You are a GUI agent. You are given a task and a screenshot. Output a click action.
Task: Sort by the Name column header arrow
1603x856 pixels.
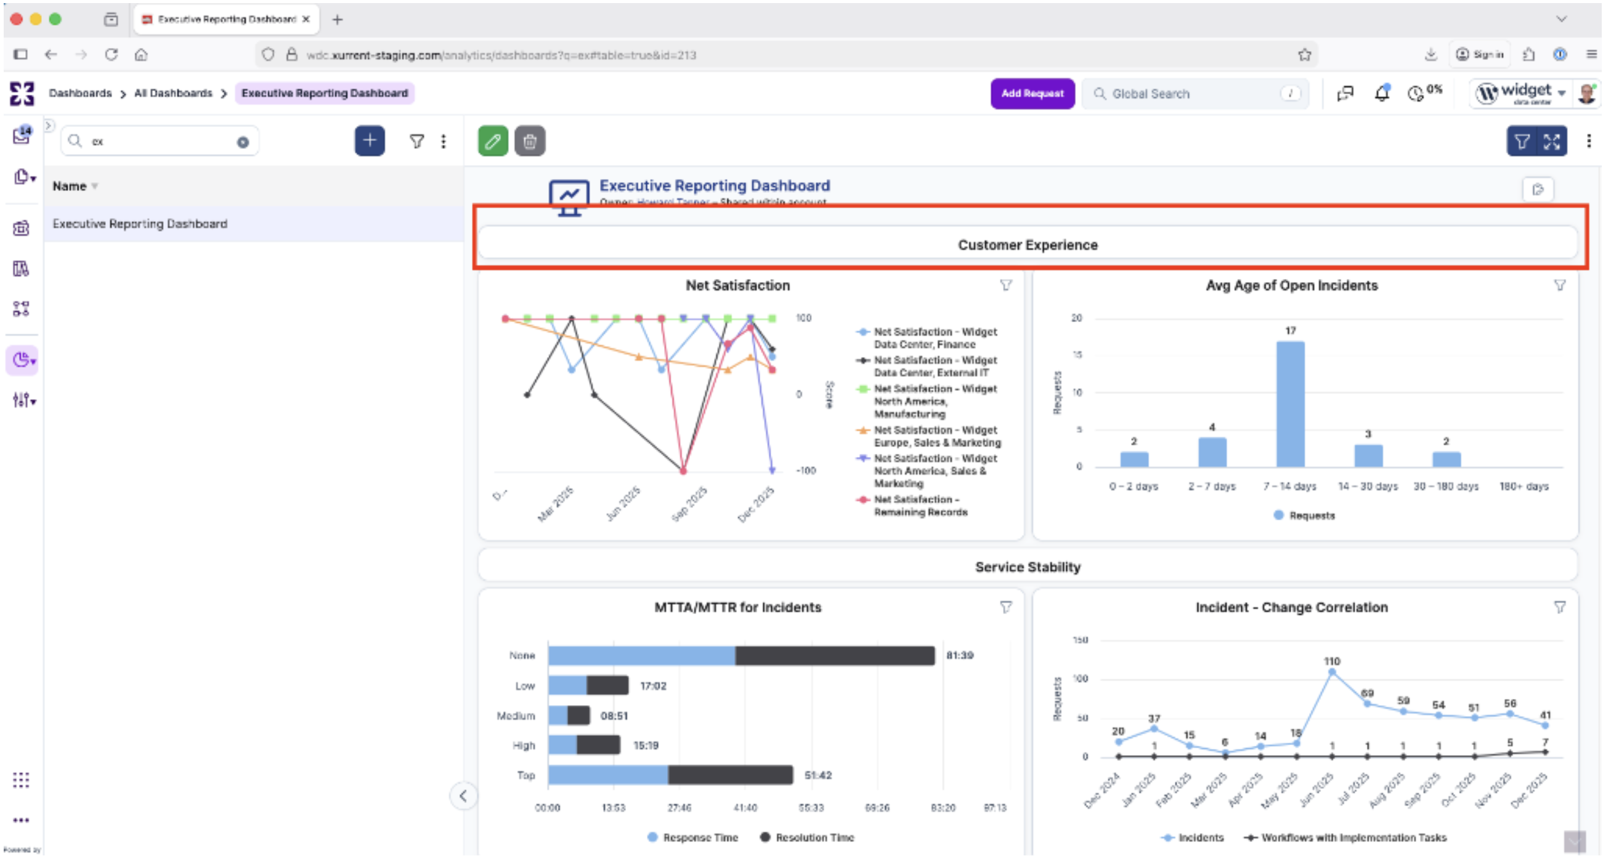click(95, 186)
